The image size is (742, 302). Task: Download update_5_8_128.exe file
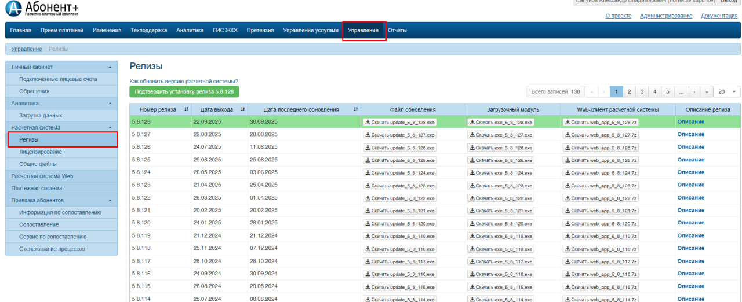[400, 122]
